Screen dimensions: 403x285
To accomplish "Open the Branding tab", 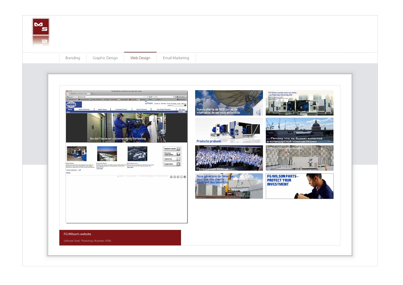I will click(73, 58).
